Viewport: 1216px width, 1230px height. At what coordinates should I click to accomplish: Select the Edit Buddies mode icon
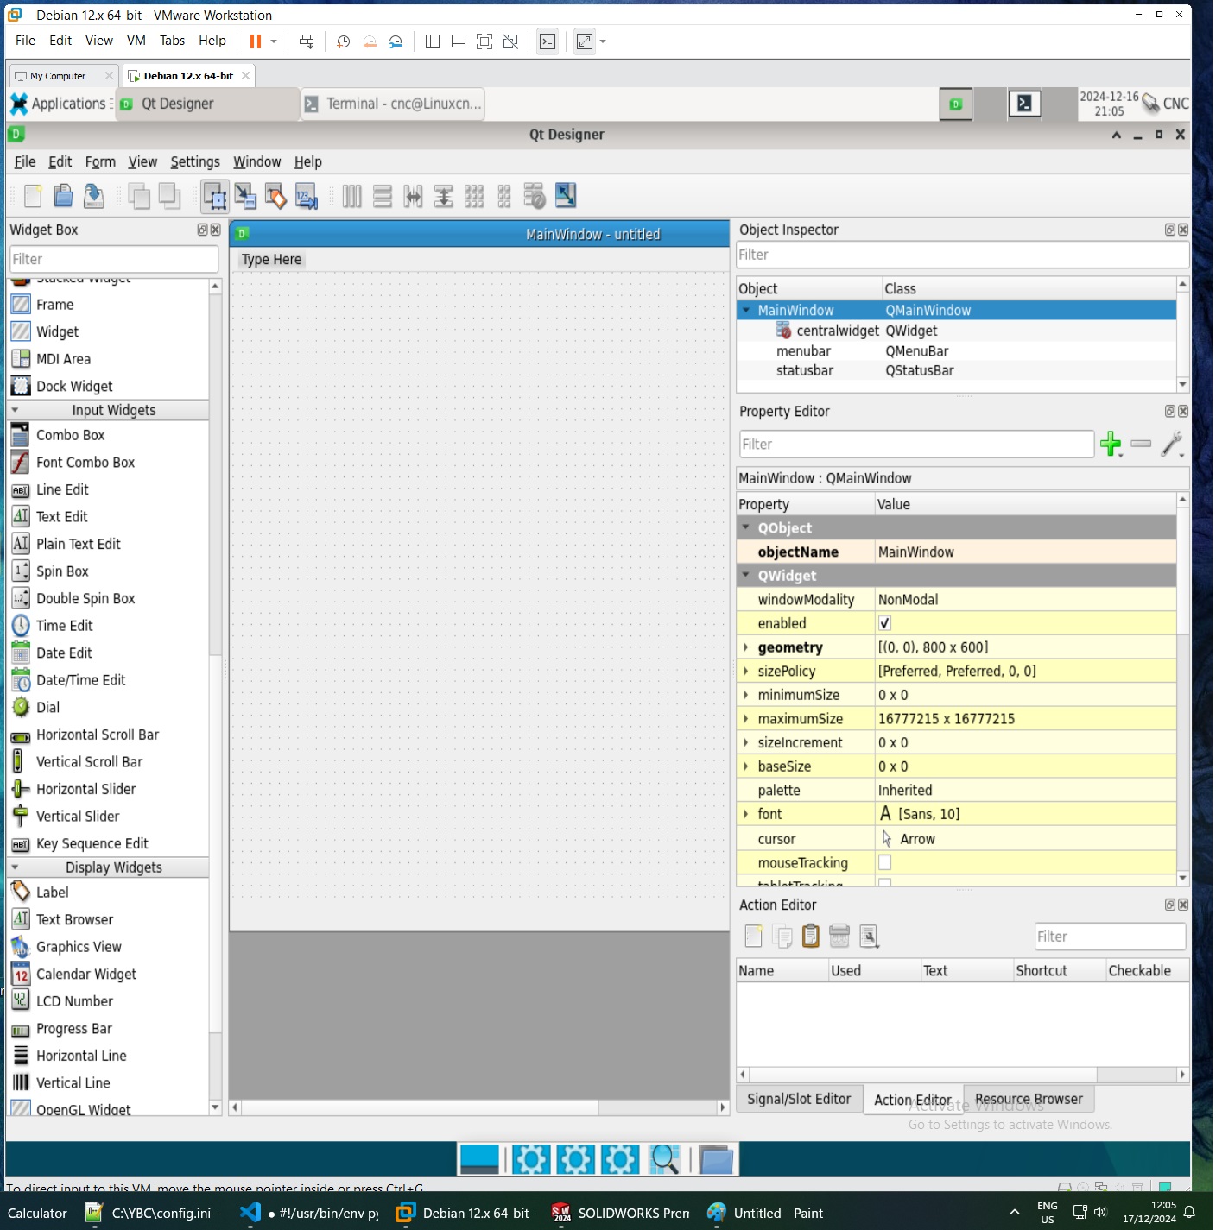(275, 197)
